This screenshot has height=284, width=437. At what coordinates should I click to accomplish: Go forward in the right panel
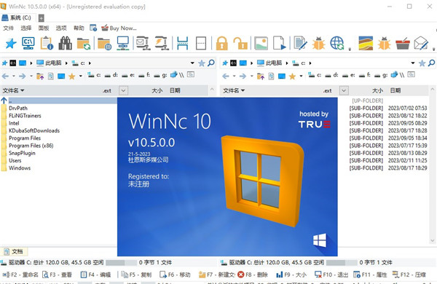[x=243, y=76]
